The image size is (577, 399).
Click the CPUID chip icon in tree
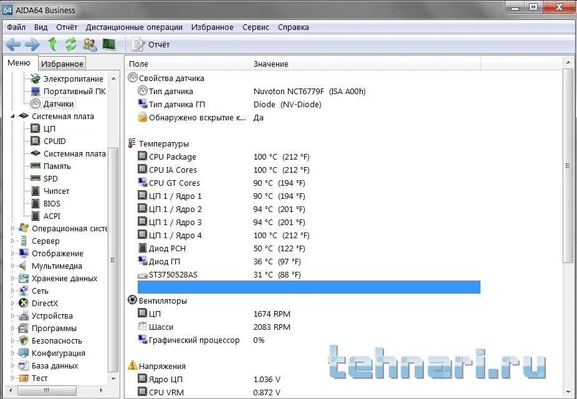(x=36, y=141)
